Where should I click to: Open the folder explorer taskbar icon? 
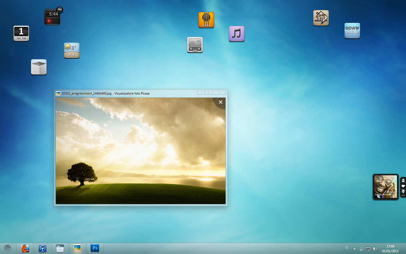pos(60,248)
